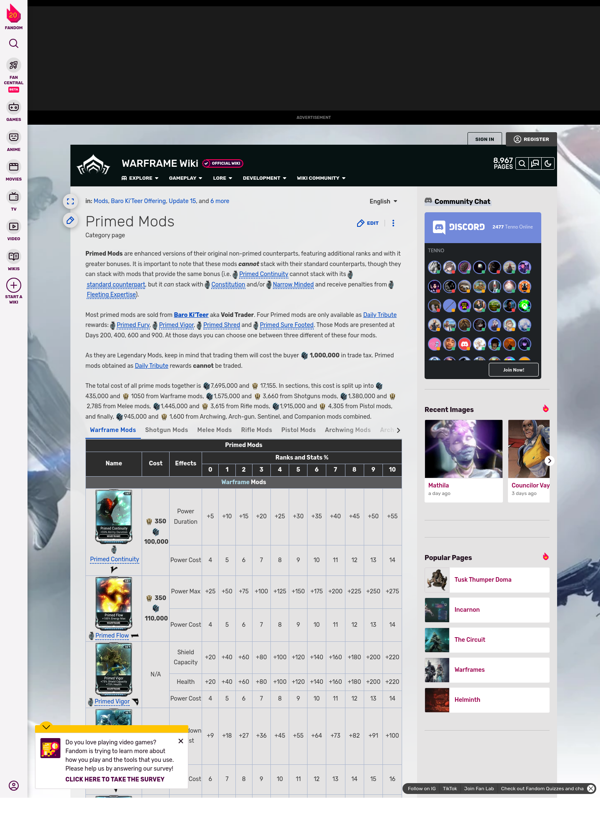Open the Helminth popular page
Image resolution: width=600 pixels, height=834 pixels.
[487, 700]
